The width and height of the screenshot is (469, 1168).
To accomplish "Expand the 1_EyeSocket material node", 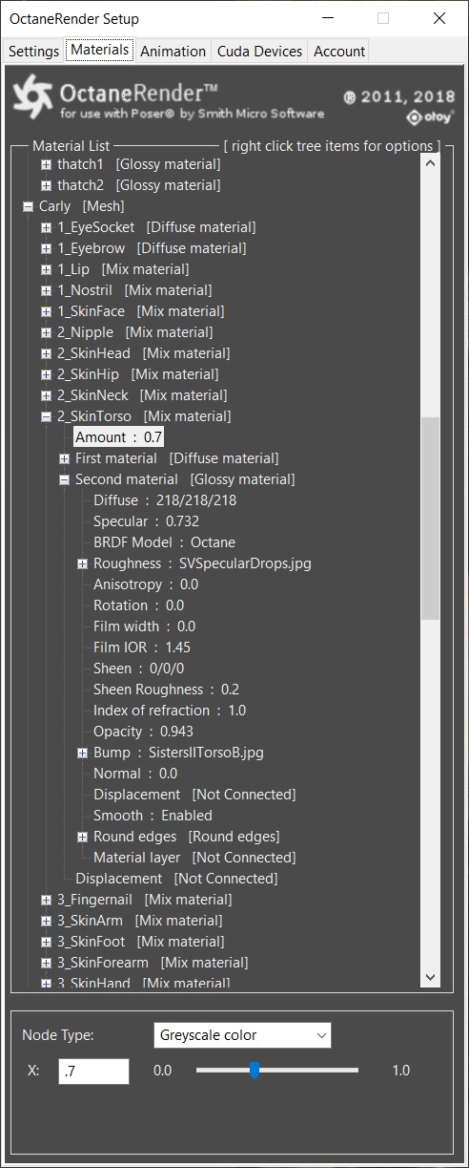I will coord(47,227).
